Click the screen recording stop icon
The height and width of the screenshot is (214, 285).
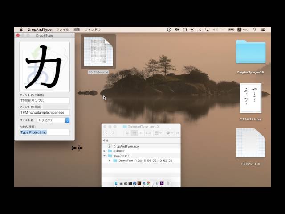pyautogui.click(x=192, y=29)
